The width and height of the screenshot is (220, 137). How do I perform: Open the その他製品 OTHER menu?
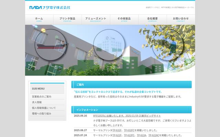(x=124, y=20)
